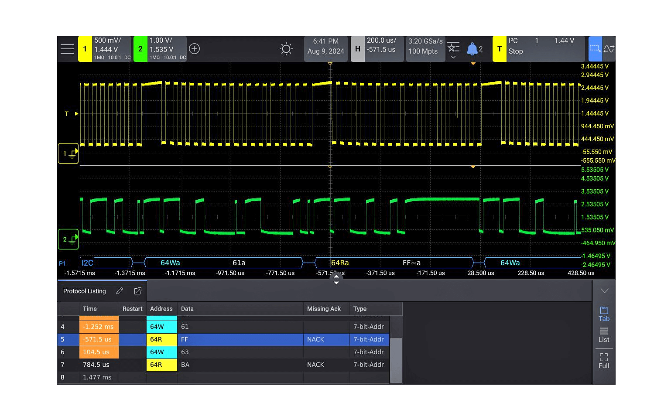671x420 pixels.
Task: Click address 64W in row 4
Action: click(x=162, y=327)
